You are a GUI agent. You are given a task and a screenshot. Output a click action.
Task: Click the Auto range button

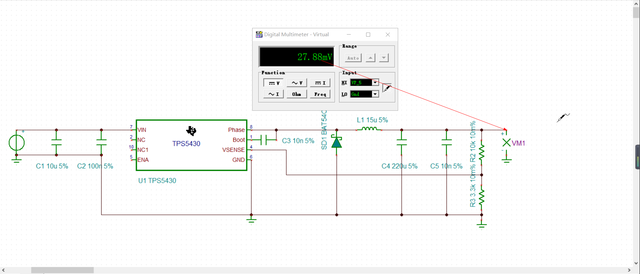[353, 58]
